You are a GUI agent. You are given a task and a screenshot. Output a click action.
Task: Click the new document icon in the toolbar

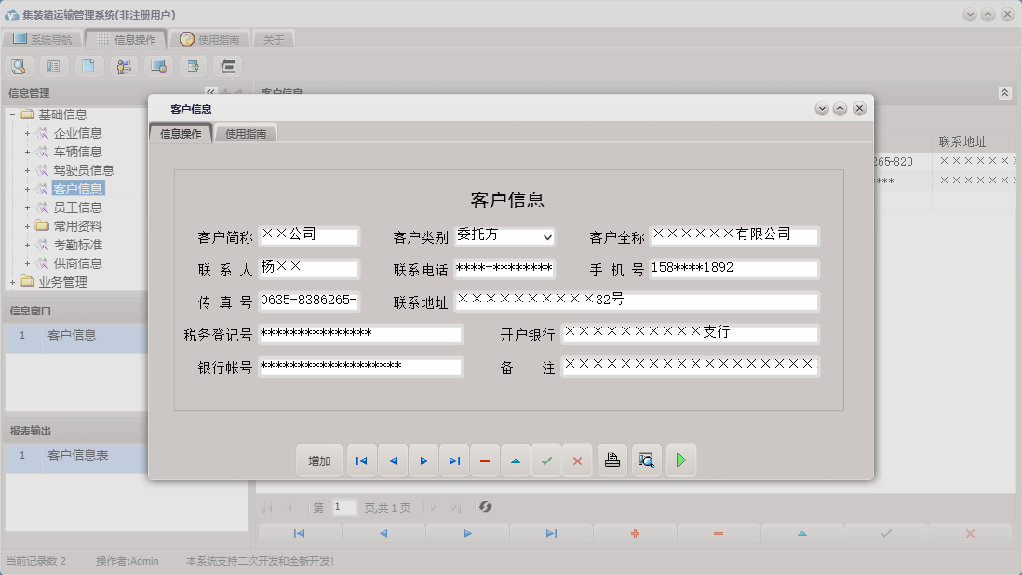coord(88,65)
